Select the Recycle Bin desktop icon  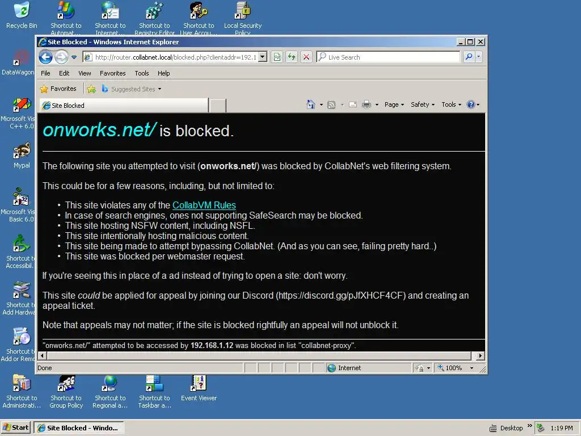pyautogui.click(x=22, y=15)
